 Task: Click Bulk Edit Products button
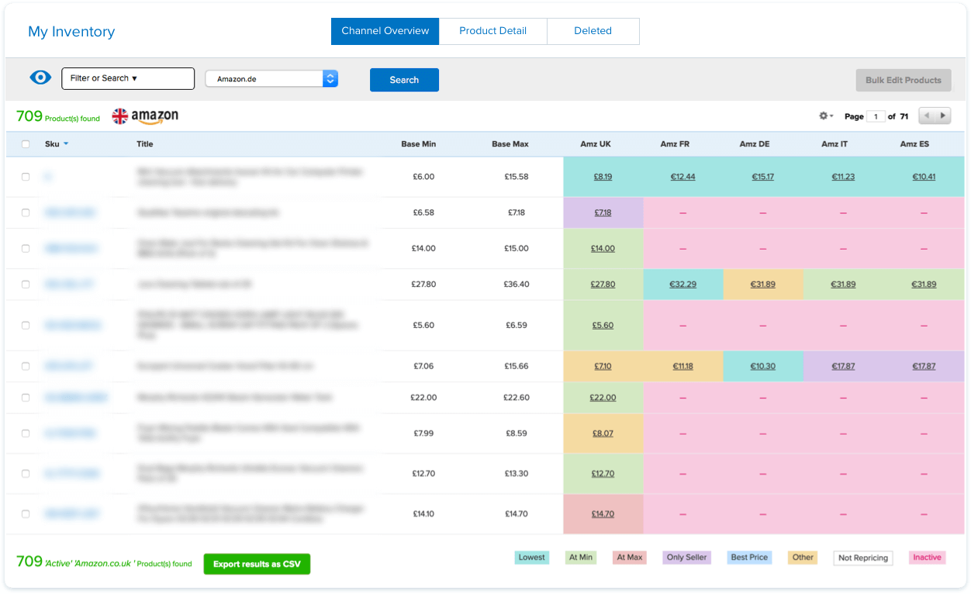pos(904,80)
